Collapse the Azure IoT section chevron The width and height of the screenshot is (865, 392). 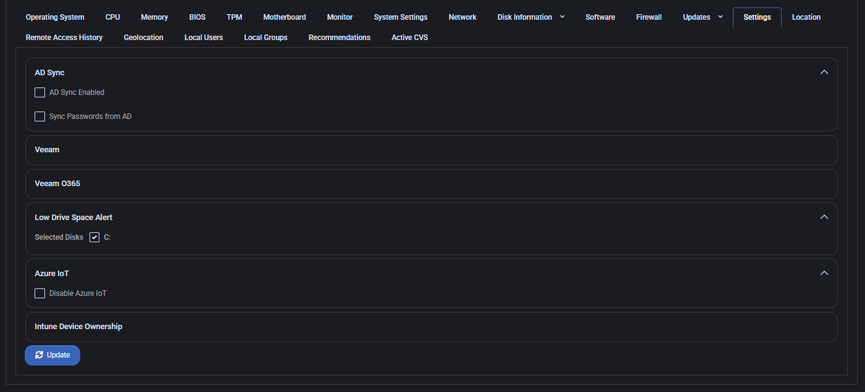(x=824, y=273)
